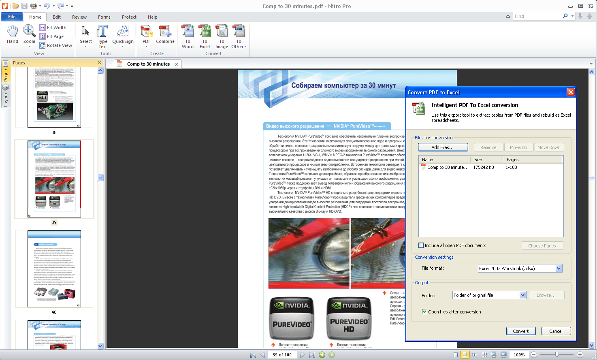This screenshot has height=360, width=597.
Task: Open the File format dropdown
Action: 559,268
